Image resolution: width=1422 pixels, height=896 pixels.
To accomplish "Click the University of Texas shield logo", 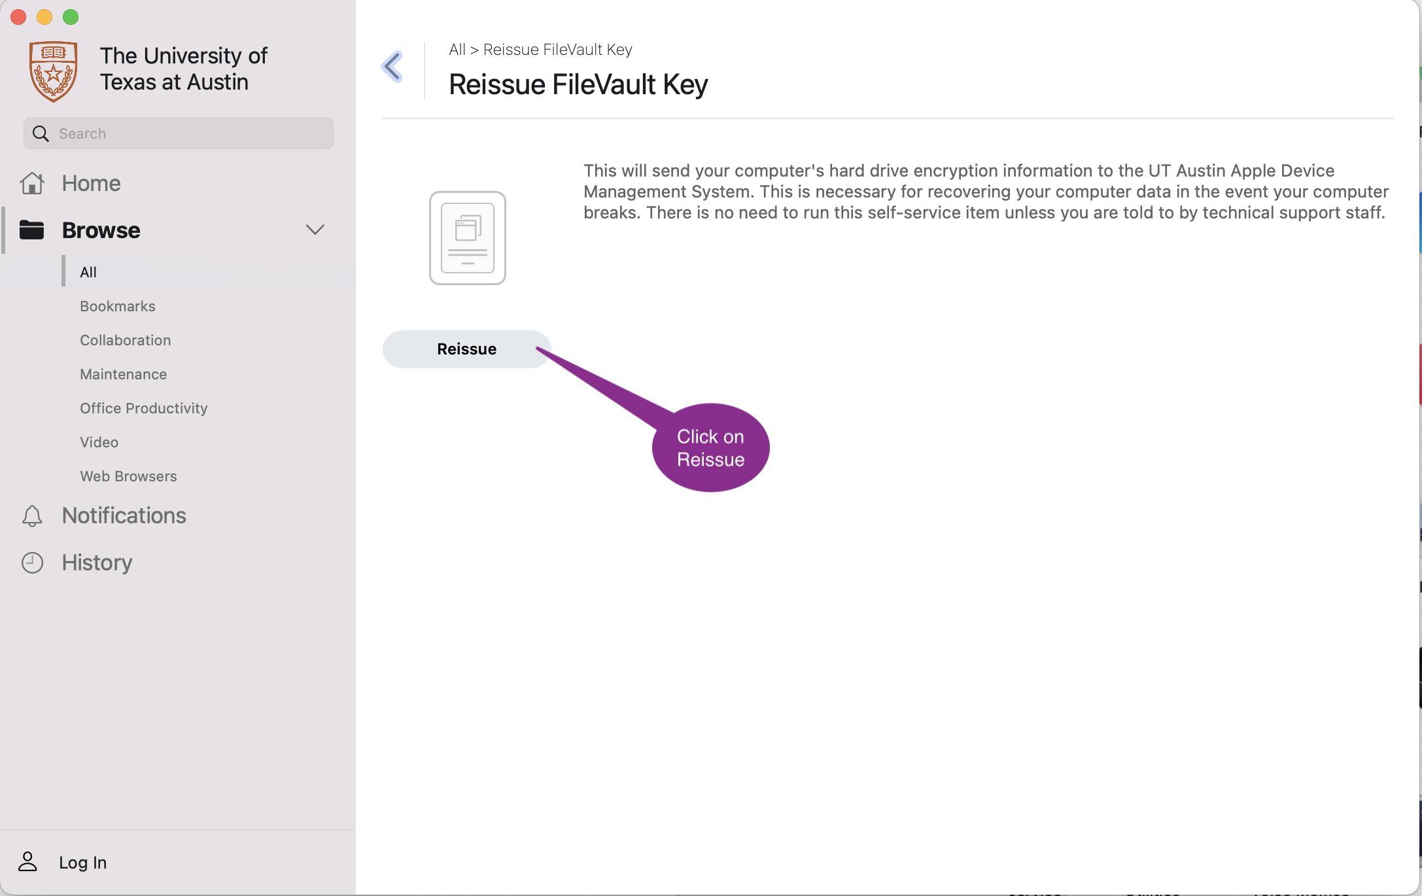I will (x=54, y=71).
